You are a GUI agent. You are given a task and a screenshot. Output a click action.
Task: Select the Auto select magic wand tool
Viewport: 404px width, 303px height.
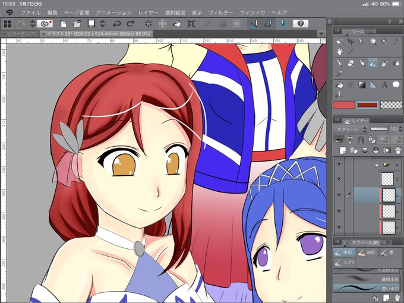[384, 41]
